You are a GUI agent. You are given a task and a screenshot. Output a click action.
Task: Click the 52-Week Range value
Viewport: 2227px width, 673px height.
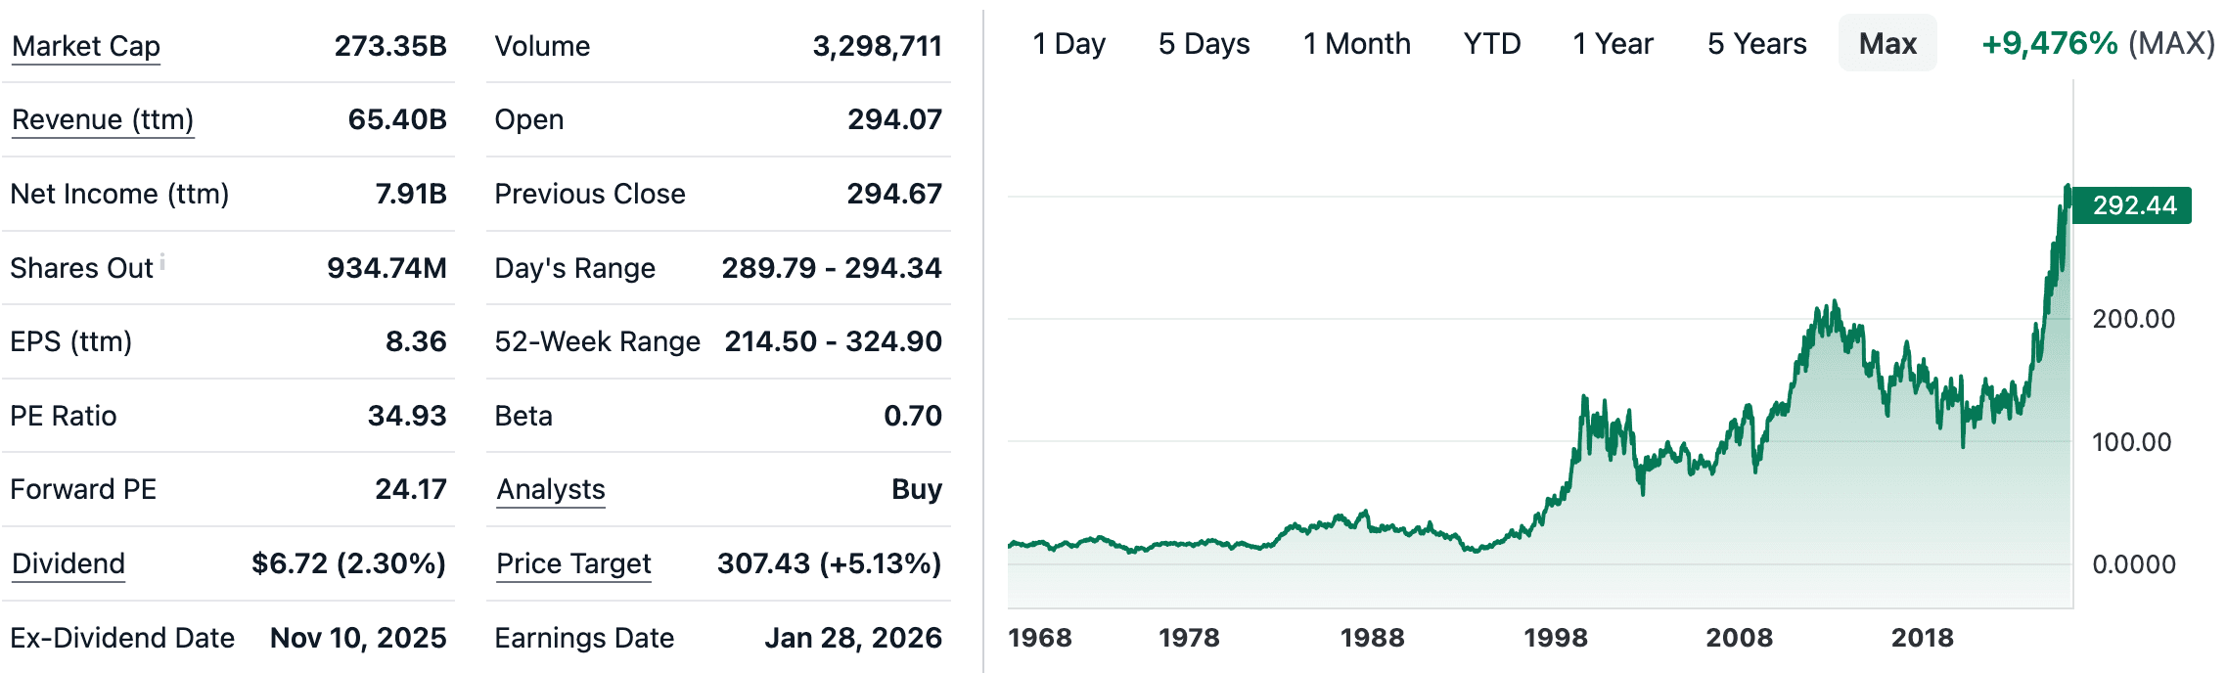[x=833, y=341]
